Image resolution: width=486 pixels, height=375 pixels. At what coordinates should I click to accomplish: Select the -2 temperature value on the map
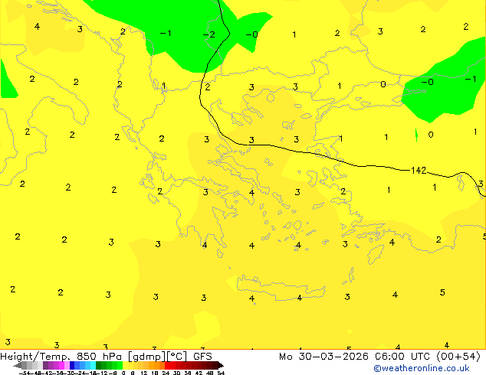tap(209, 34)
